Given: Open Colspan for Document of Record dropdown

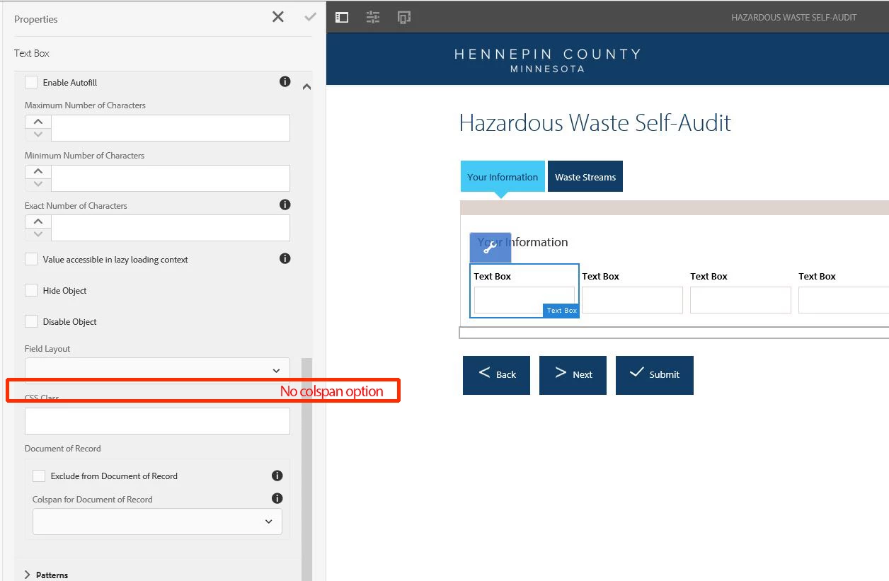Looking at the screenshot, I should 157,522.
